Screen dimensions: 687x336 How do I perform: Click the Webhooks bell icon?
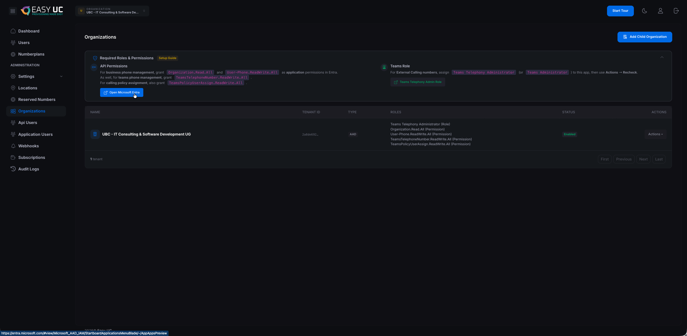point(13,146)
